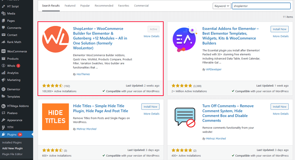Image resolution: width=295 pixels, height=160 pixels.
Task: Visit the HasThemes author link
Action: (83, 74)
